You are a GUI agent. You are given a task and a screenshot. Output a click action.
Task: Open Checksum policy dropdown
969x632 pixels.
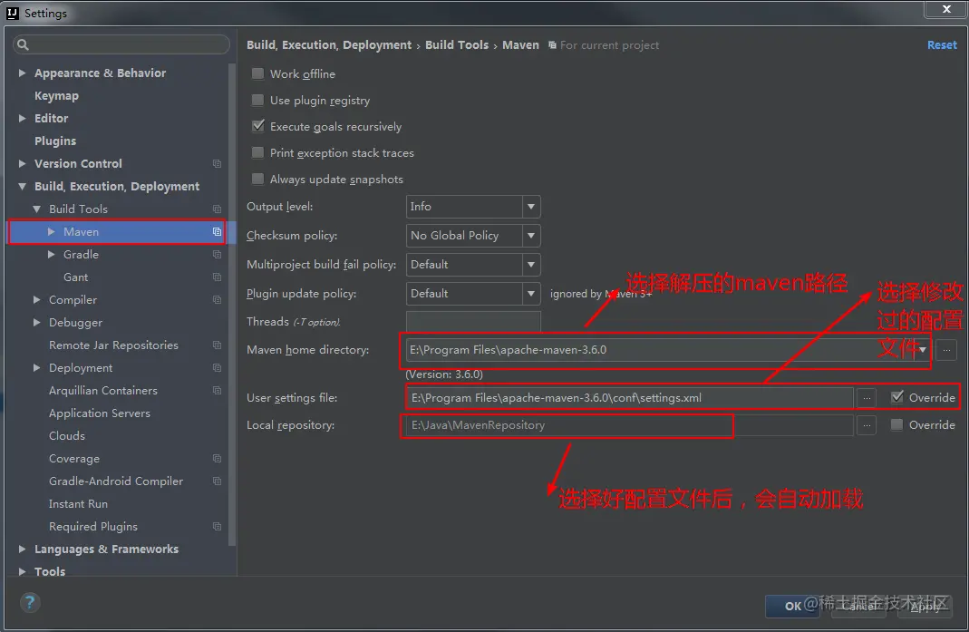[x=531, y=236]
